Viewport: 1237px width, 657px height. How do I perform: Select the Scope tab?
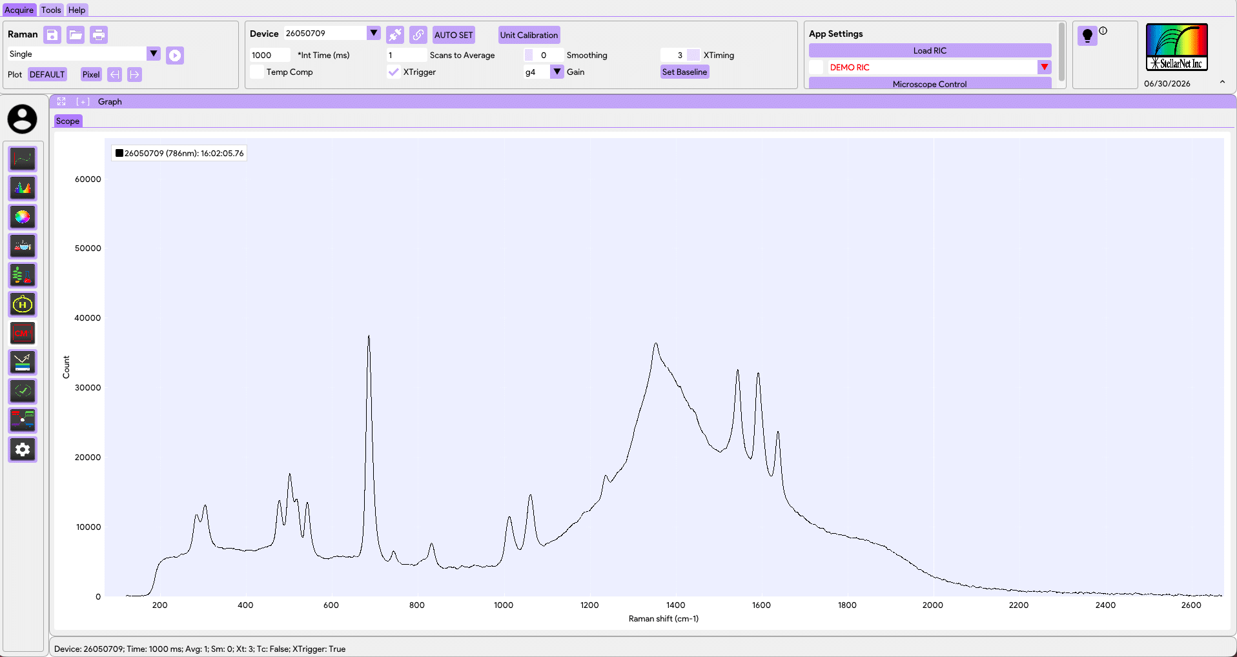point(68,121)
